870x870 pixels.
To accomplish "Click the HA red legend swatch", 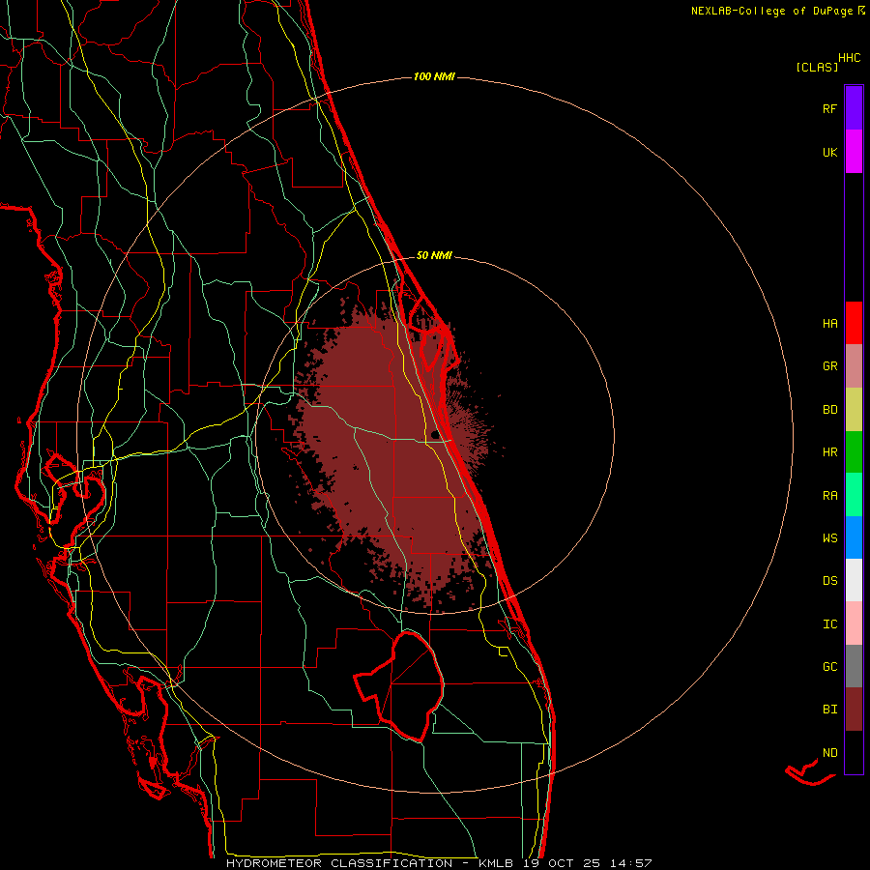I will click(x=854, y=323).
